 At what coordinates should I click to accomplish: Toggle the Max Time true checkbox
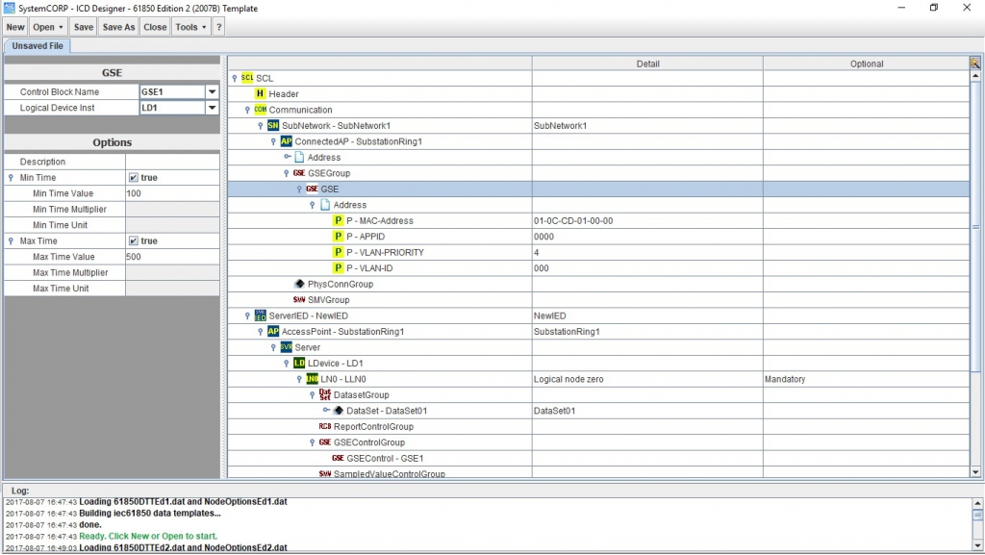pos(133,241)
